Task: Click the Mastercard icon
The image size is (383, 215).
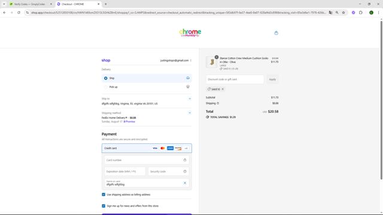Action: [163, 148]
